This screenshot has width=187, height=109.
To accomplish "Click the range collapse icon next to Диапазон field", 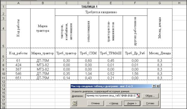I will click(x=138, y=96).
